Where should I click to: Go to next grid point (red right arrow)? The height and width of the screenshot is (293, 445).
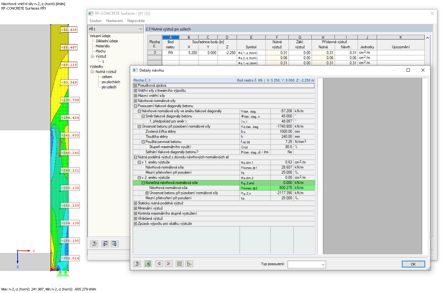click(168, 264)
